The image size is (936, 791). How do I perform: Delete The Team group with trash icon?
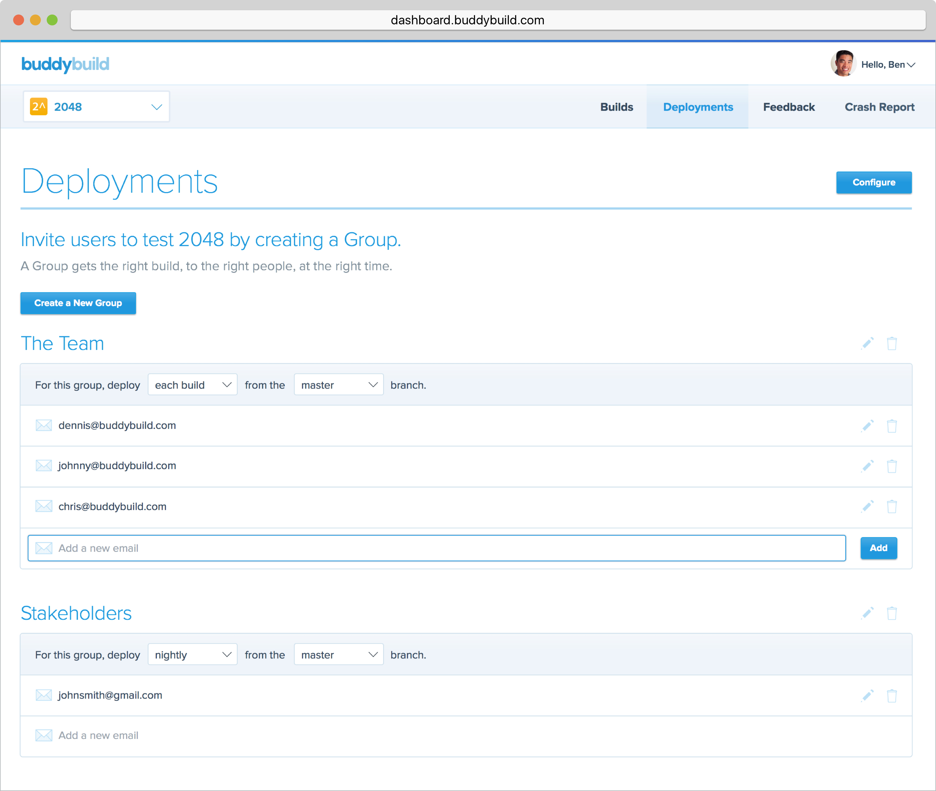pyautogui.click(x=892, y=343)
